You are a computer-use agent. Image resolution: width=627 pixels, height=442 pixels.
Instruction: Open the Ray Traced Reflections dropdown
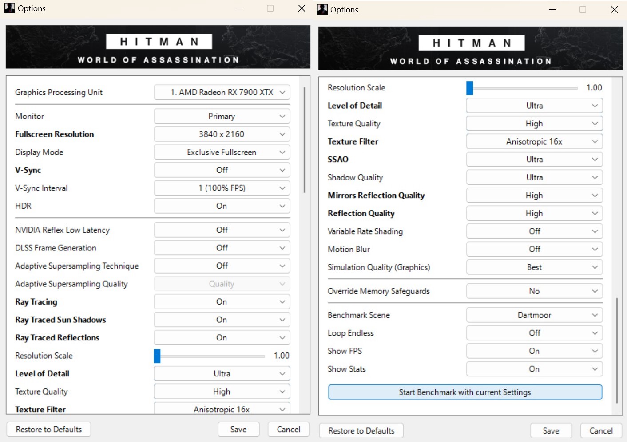(222, 337)
